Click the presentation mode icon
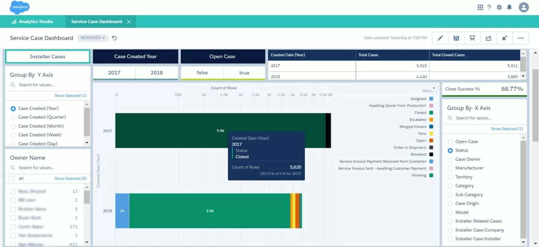The height and width of the screenshot is (247, 539). (472, 38)
